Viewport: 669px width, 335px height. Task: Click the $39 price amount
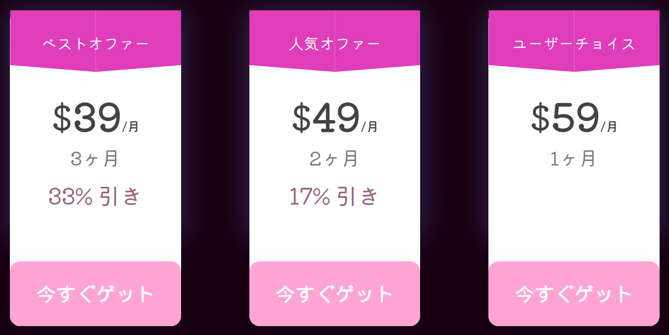click(x=87, y=118)
